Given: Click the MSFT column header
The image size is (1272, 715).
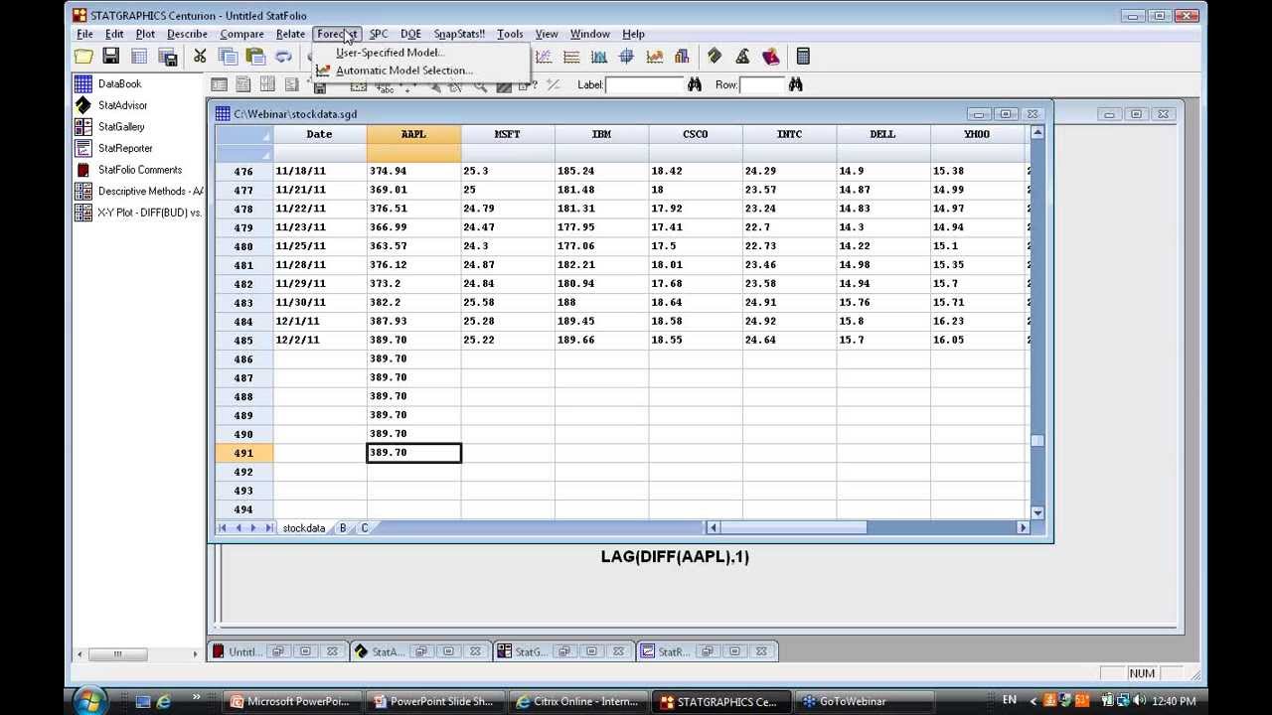Looking at the screenshot, I should click(x=507, y=134).
